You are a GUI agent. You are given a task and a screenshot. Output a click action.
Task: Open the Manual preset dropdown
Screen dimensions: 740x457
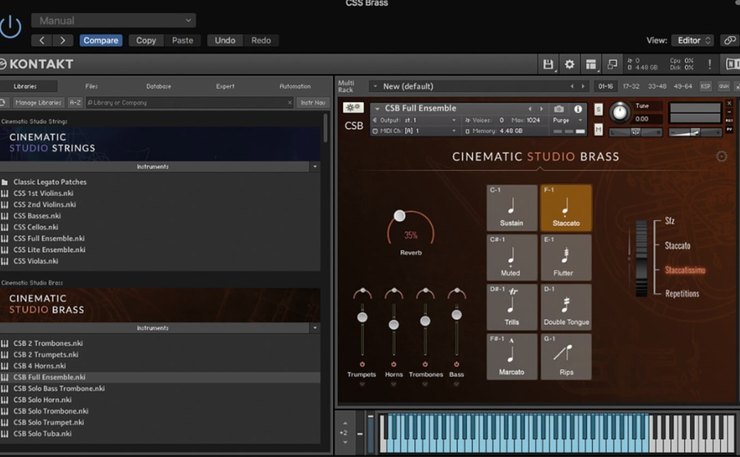(x=113, y=21)
